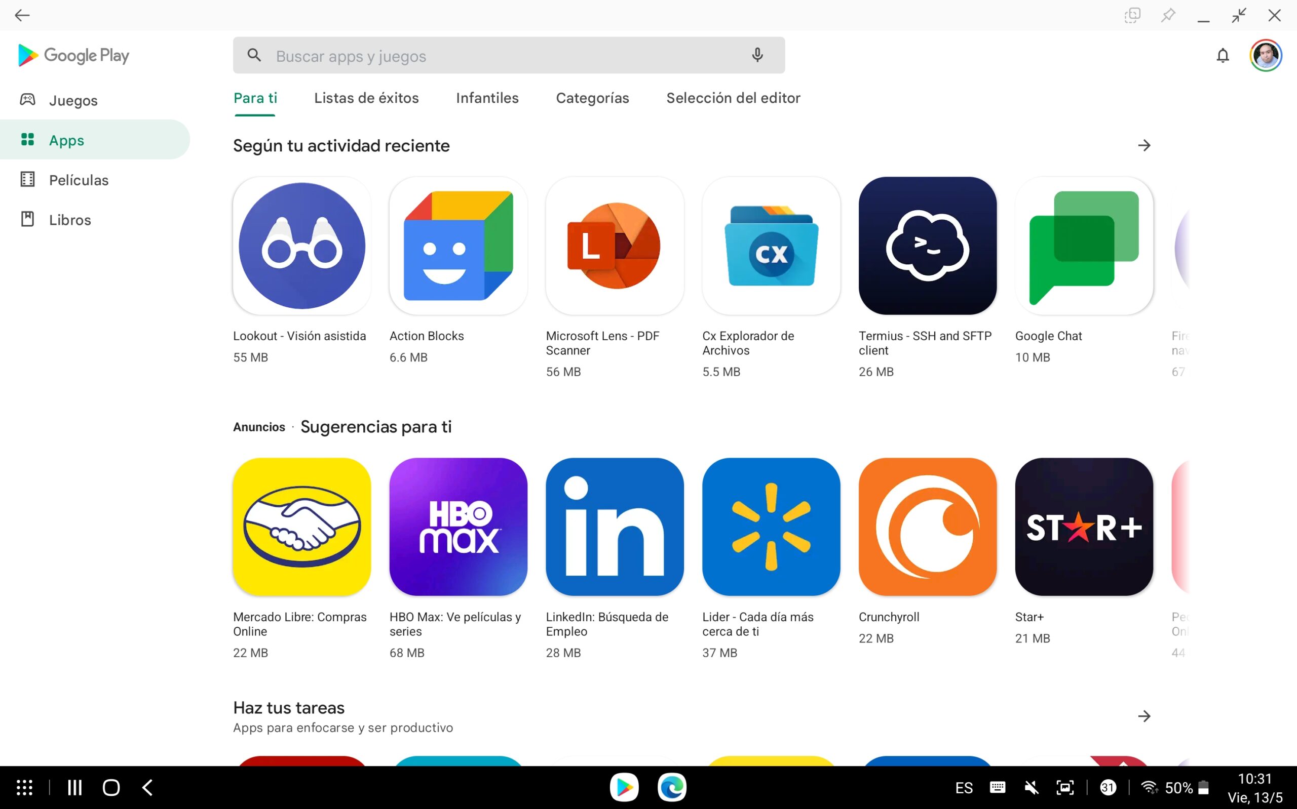Image resolution: width=1297 pixels, height=809 pixels.
Task: Go to Juegos in the sidebar
Action: [x=73, y=101]
